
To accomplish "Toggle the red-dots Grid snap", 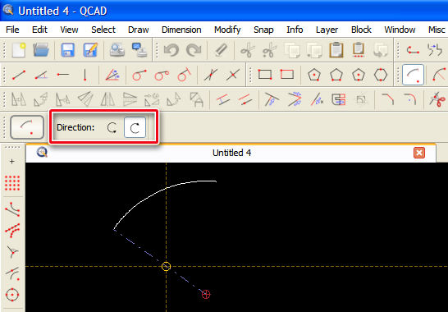I will click(12, 183).
